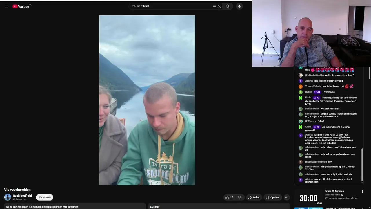Select the 'wat is het leven mooi' chat message

coord(333,86)
